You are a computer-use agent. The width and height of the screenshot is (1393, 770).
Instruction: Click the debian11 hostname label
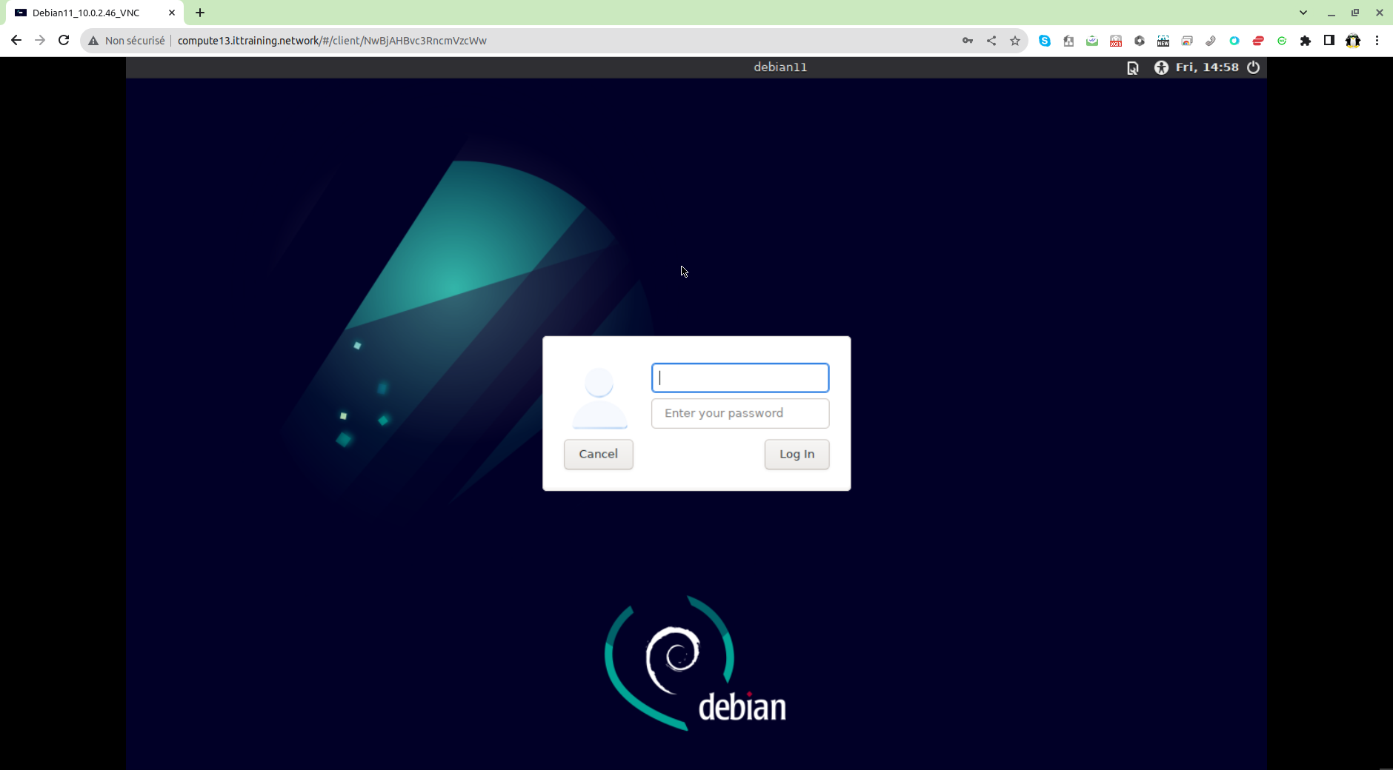pos(780,67)
